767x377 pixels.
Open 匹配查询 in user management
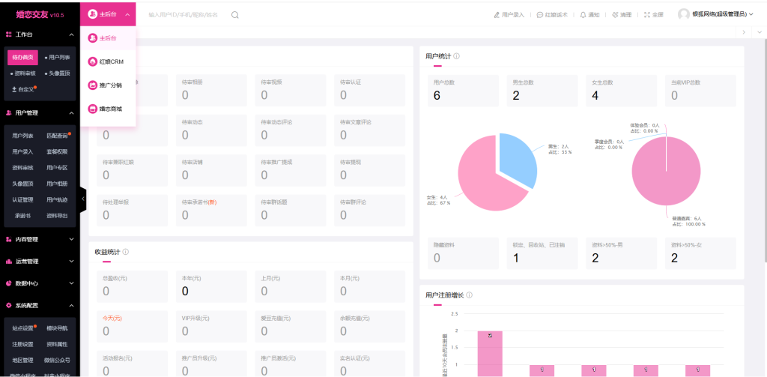pos(58,136)
